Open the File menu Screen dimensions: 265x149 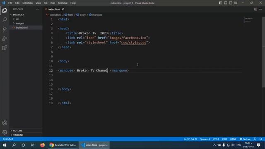tap(10, 3)
